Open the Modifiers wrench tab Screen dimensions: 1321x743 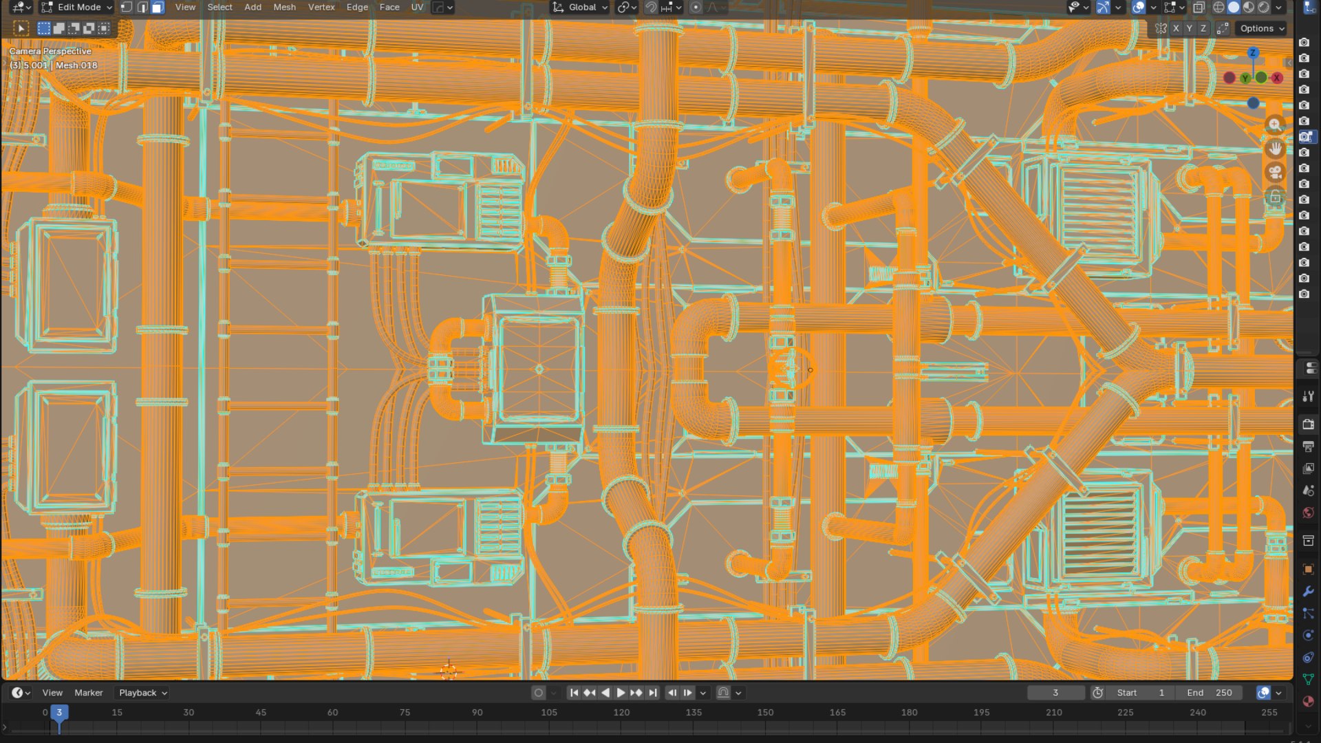1308,591
